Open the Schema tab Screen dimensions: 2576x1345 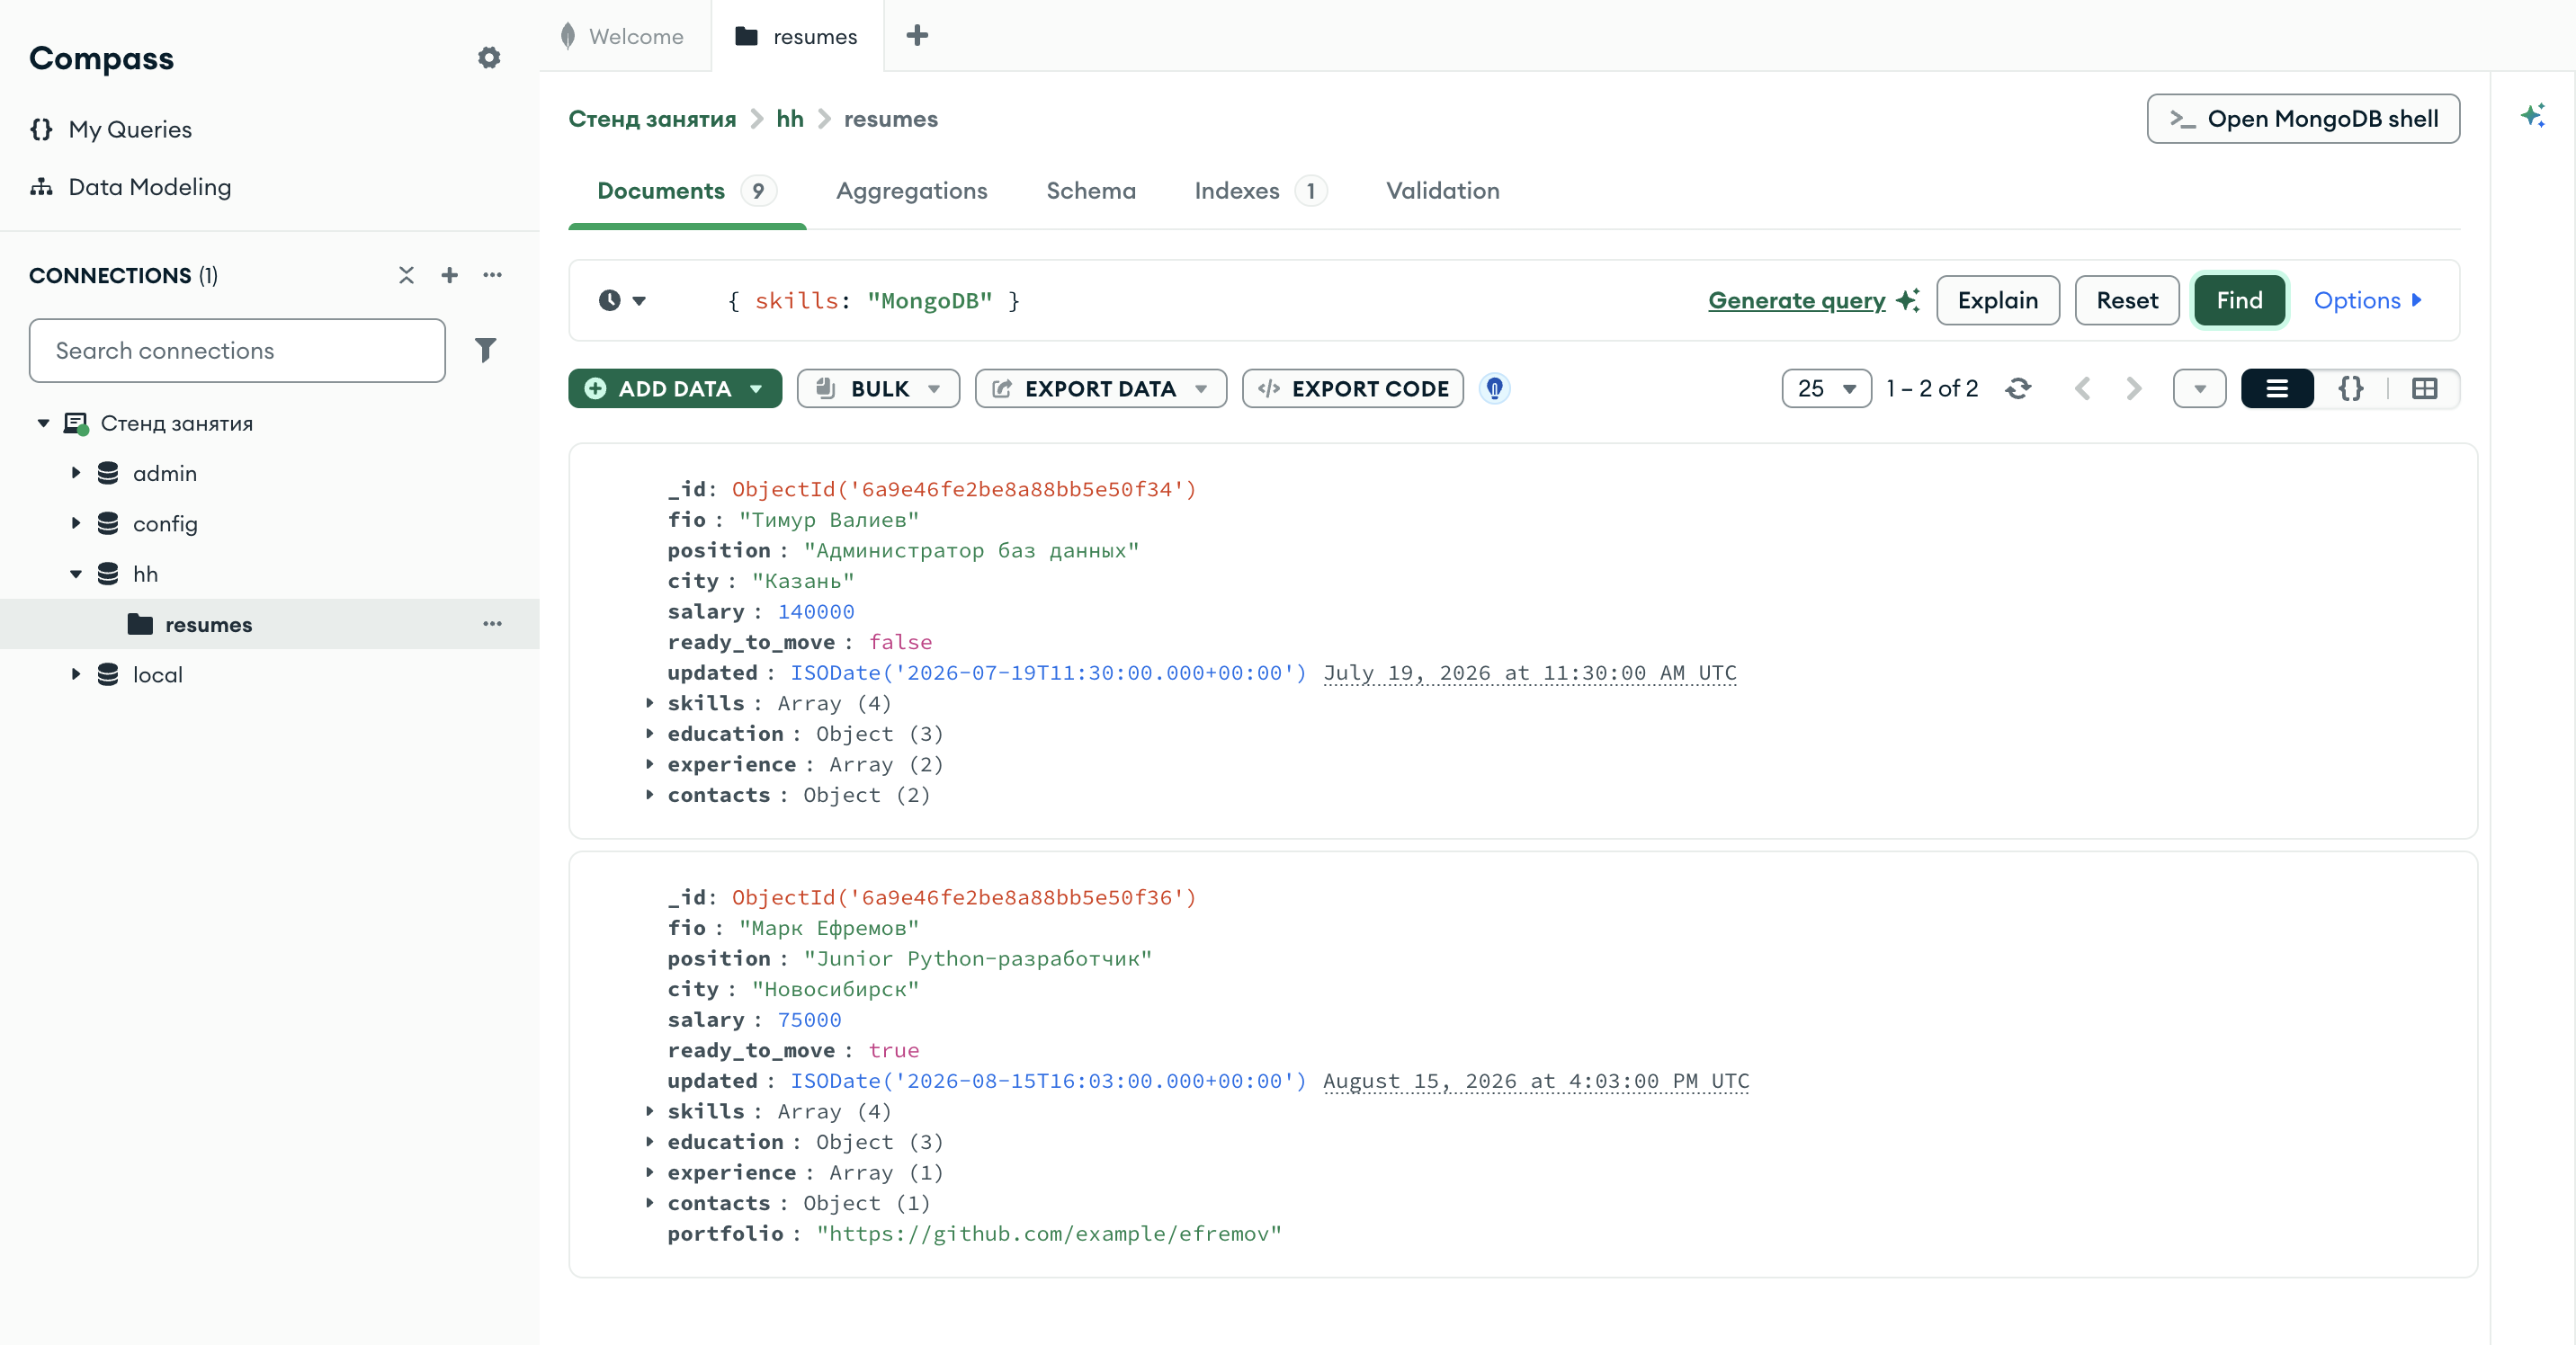click(x=1090, y=191)
